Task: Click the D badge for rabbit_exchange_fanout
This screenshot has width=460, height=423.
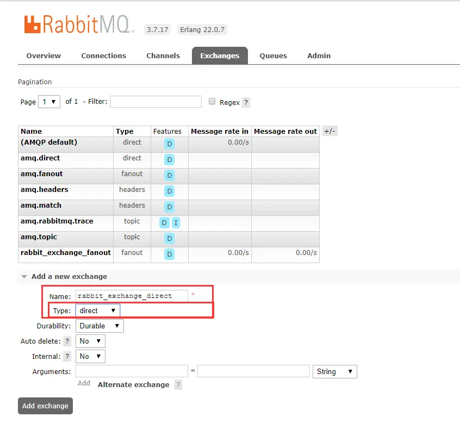Action: point(169,254)
